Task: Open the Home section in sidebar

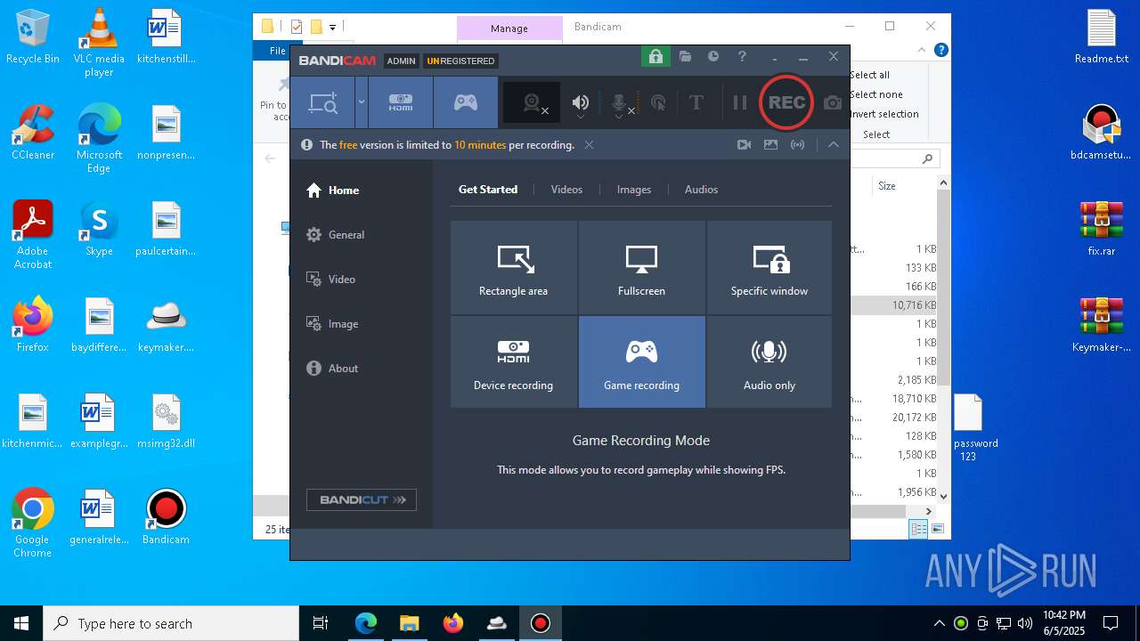Action: pos(333,190)
